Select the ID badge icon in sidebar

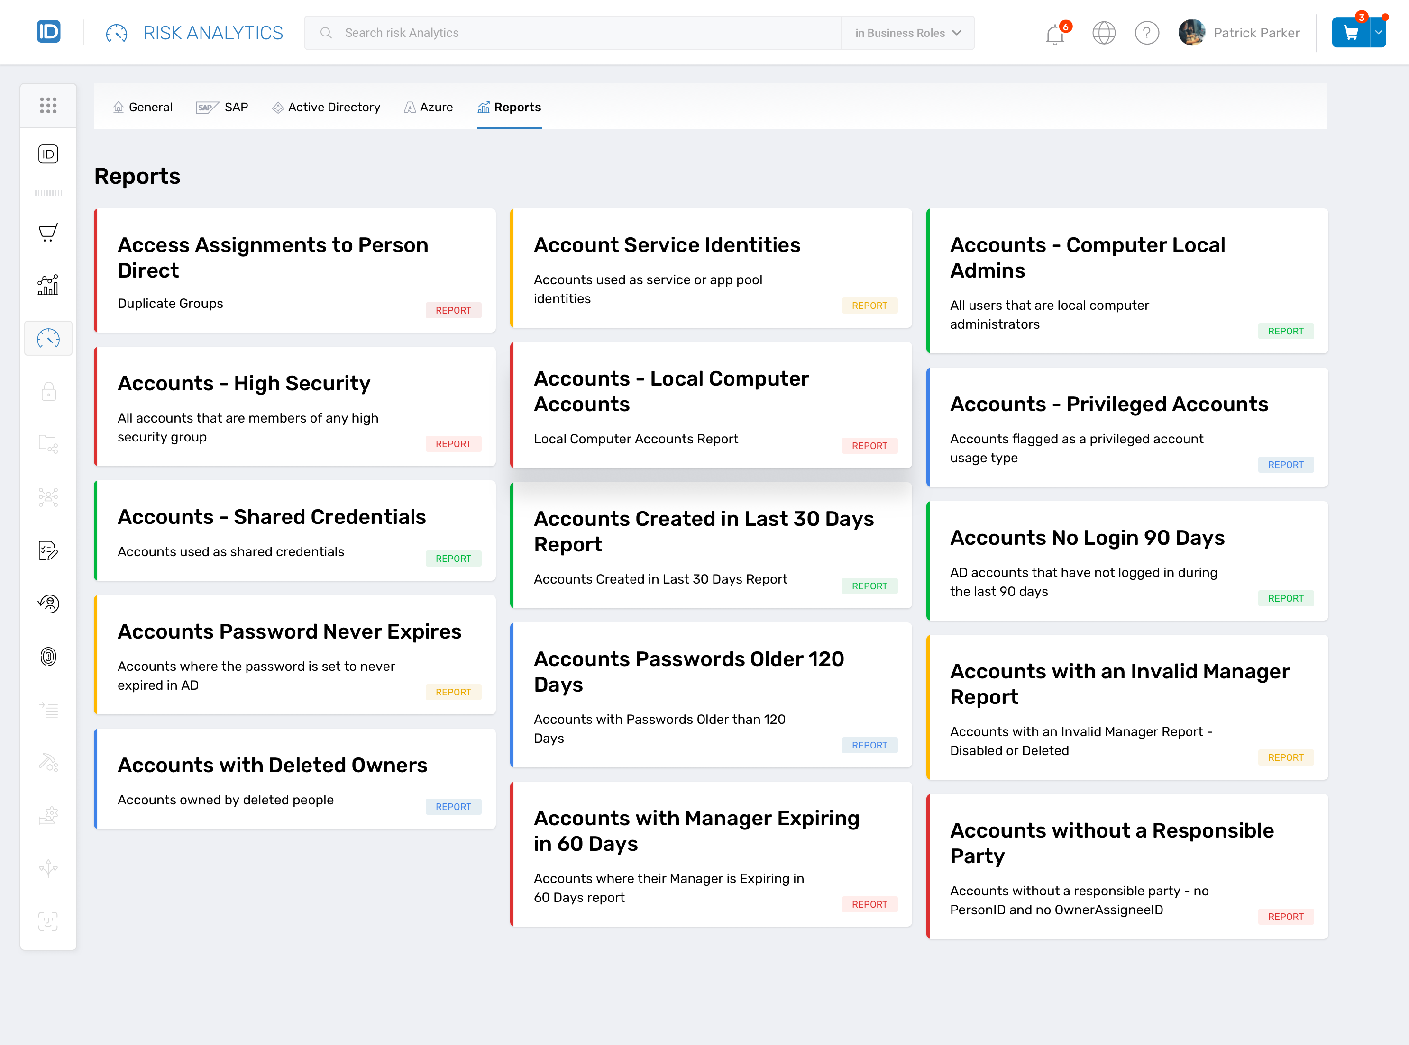click(x=48, y=153)
